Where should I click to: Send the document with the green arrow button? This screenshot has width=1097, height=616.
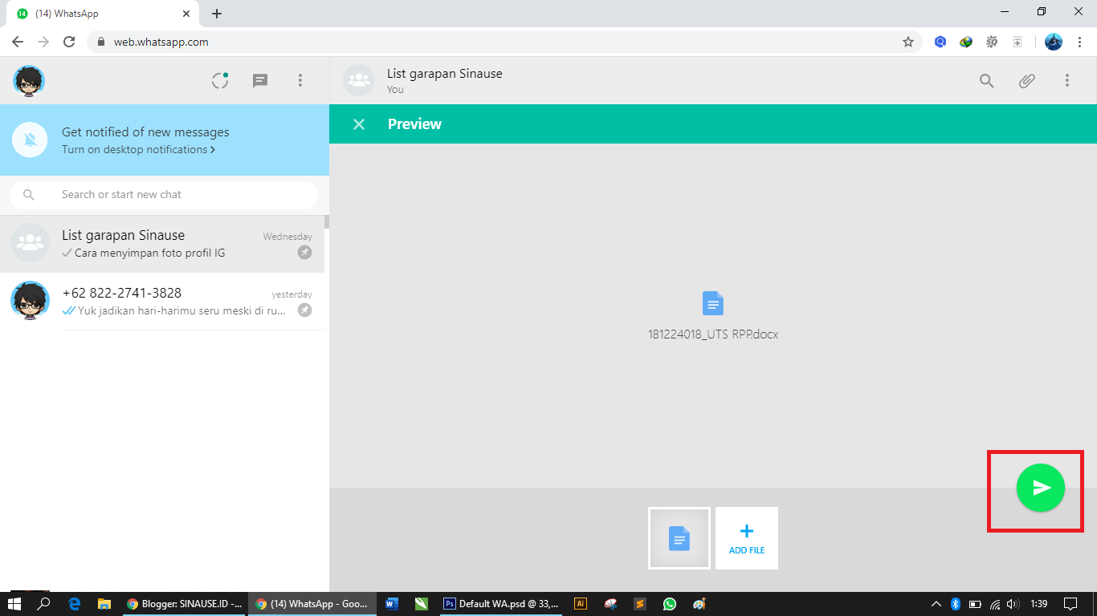(1040, 488)
